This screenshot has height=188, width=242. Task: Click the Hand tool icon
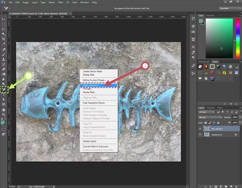(x=4, y=110)
